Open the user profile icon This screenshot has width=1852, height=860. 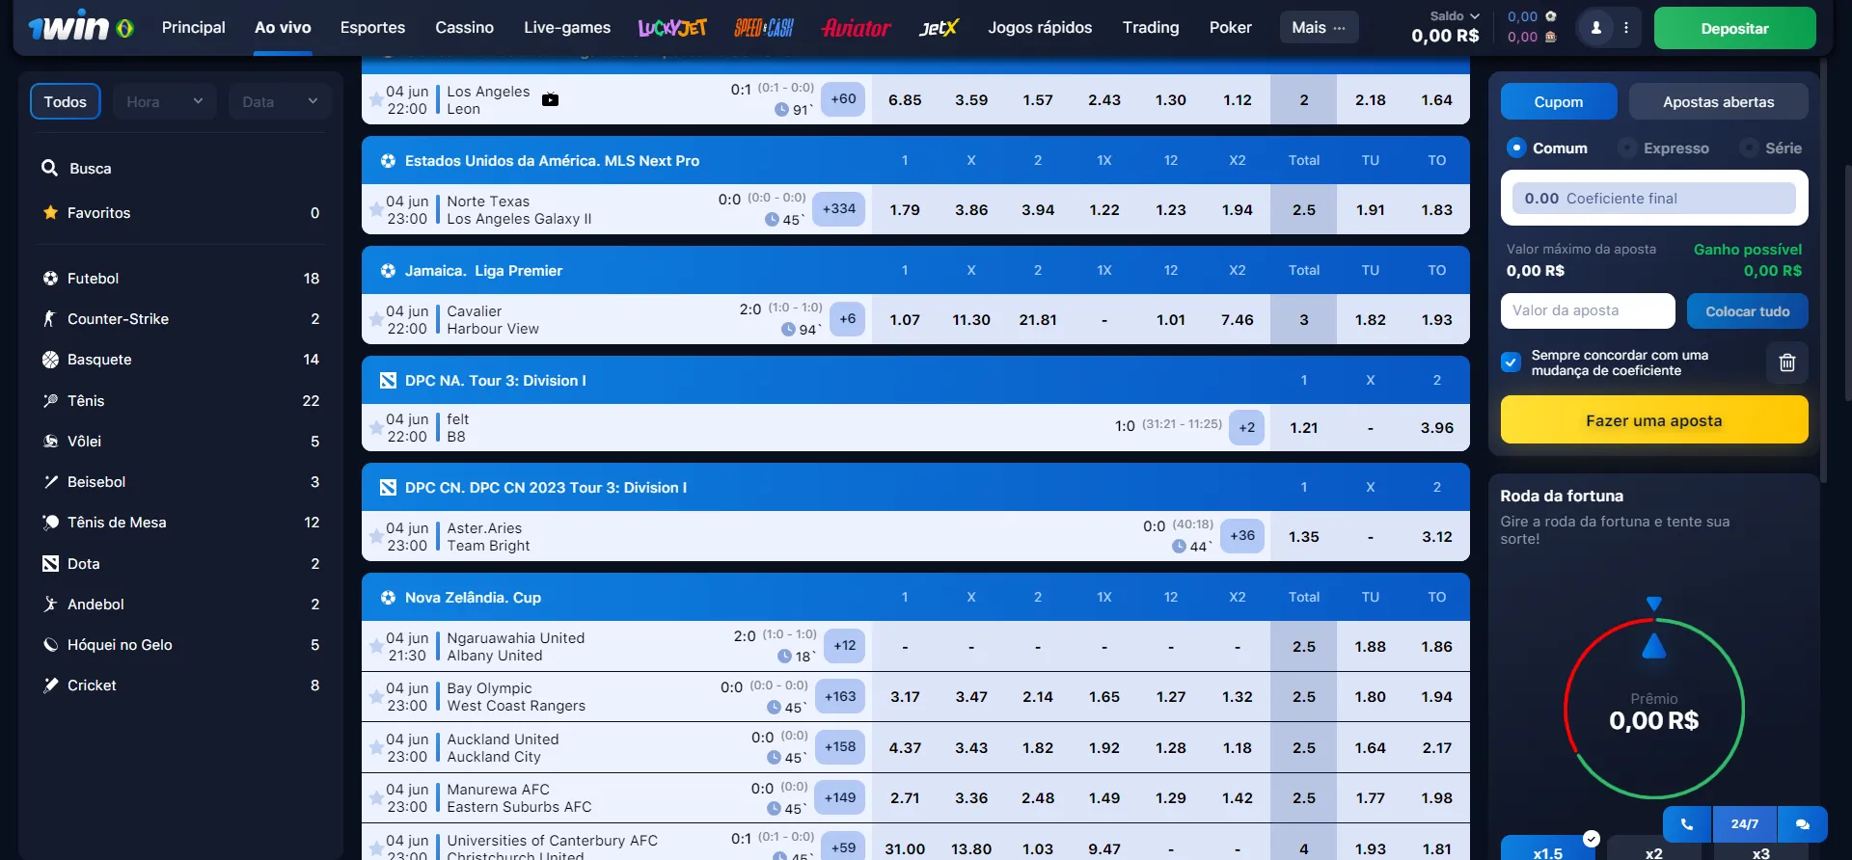tap(1596, 28)
